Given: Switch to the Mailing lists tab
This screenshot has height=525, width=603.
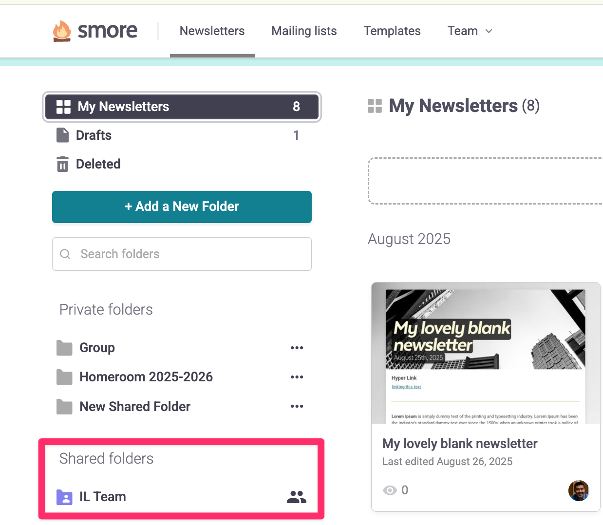Looking at the screenshot, I should pyautogui.click(x=304, y=31).
